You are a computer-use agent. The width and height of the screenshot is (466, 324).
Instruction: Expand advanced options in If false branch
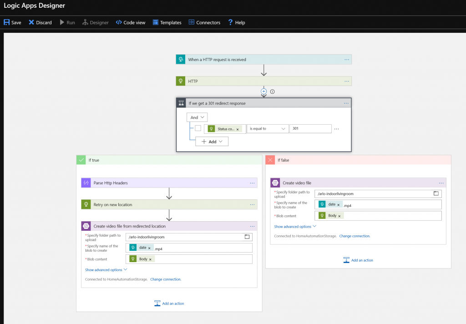[x=295, y=227]
